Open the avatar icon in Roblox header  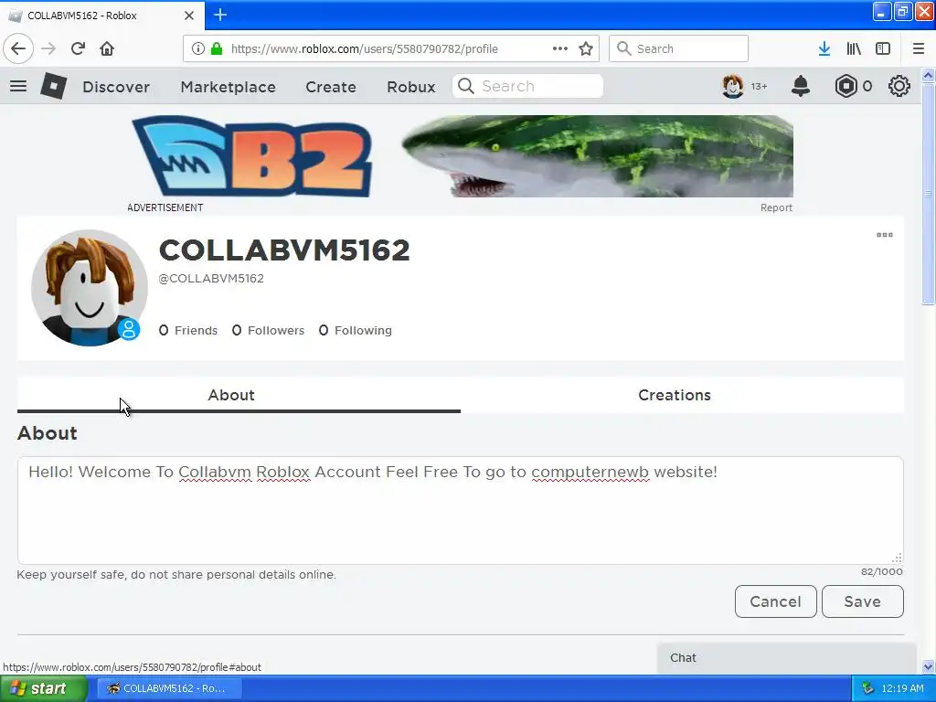pyautogui.click(x=733, y=86)
